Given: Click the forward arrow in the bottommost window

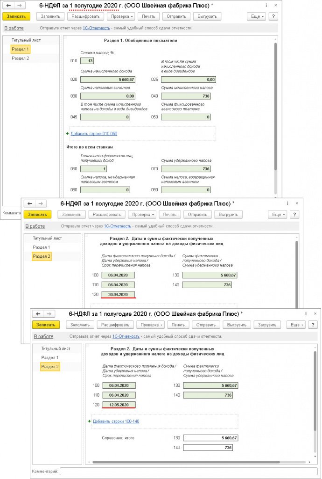Looking at the screenshot, I should click(49, 314).
